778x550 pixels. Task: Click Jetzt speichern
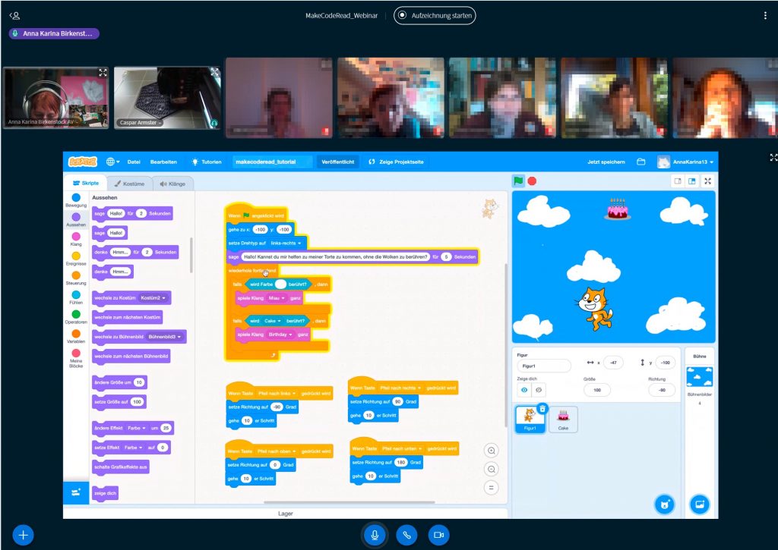pyautogui.click(x=606, y=162)
